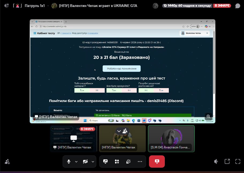The height and width of the screenshot is (173, 244).
Task: Select the middle Валентин Чепак participant tile
Action: (122, 139)
